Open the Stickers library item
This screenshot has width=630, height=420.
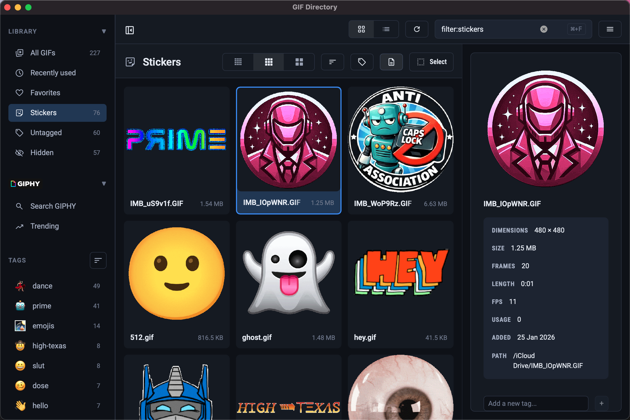pos(57,113)
